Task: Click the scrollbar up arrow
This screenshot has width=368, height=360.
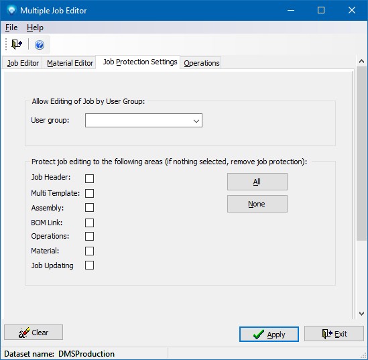Action: click(362, 61)
